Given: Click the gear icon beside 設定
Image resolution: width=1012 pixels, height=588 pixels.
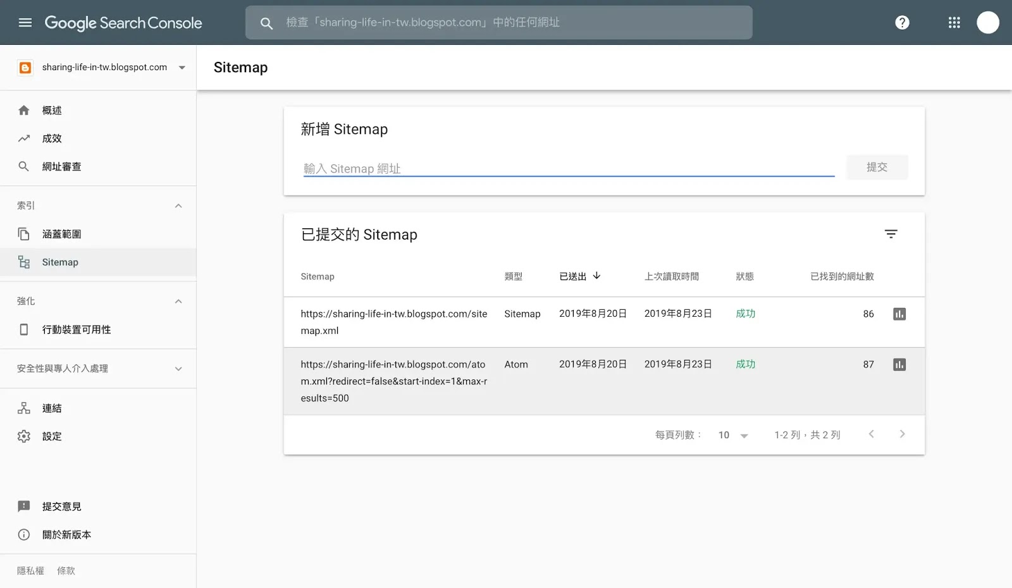Looking at the screenshot, I should click(x=24, y=436).
